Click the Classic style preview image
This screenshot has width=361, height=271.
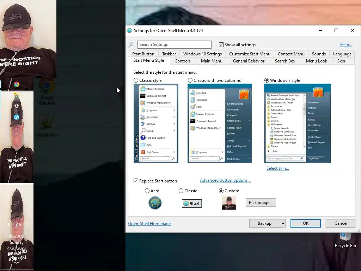156,123
